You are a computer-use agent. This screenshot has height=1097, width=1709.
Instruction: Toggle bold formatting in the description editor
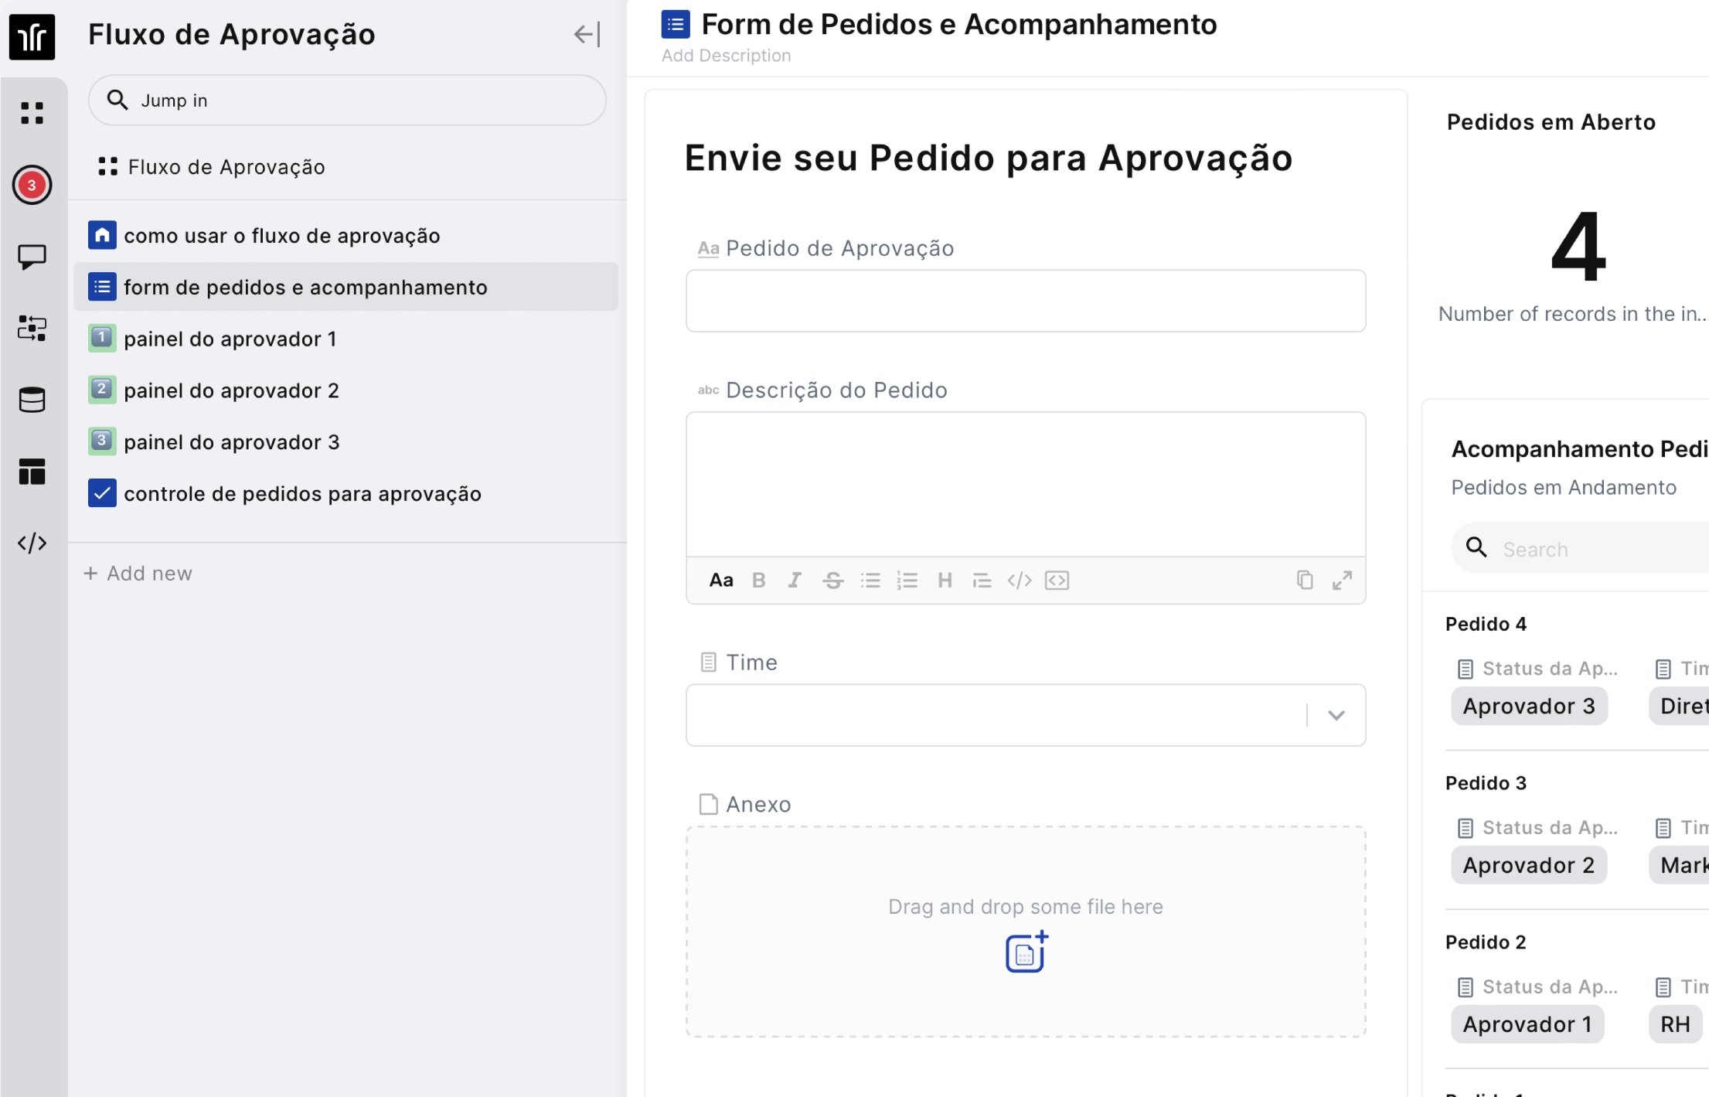(x=758, y=581)
